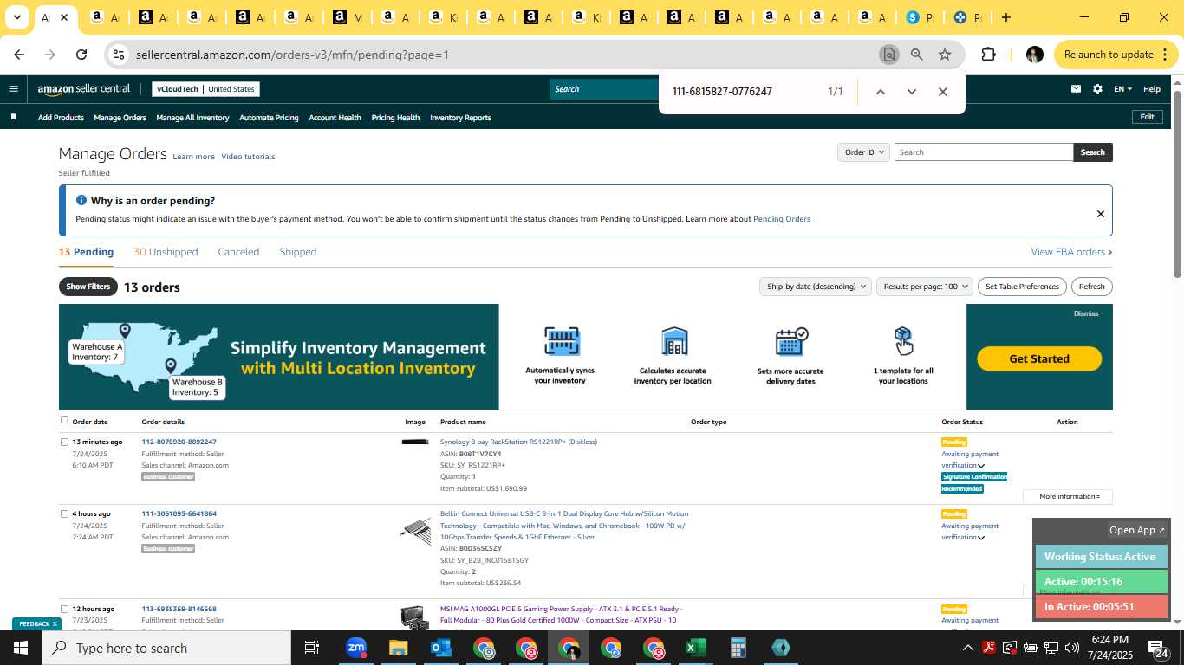1184x665 pixels.
Task: Open the View FBA orders link
Action: [x=1071, y=252]
